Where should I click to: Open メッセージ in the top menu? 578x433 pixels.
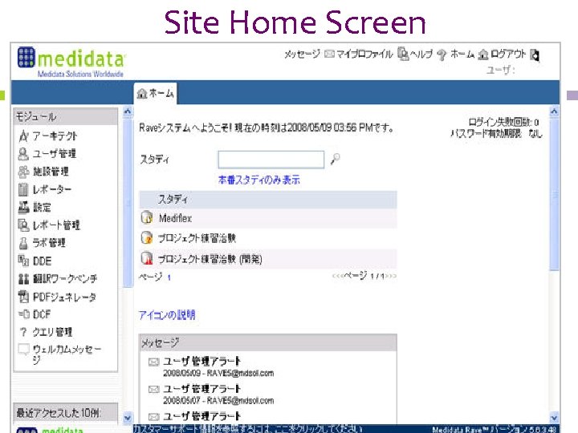click(x=303, y=55)
